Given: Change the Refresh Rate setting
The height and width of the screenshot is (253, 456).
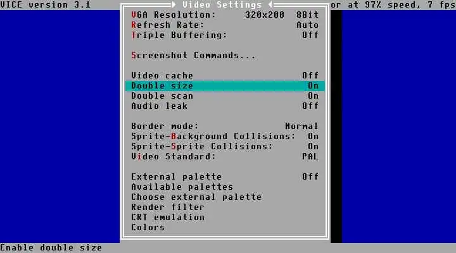Looking at the screenshot, I should tap(225, 25).
